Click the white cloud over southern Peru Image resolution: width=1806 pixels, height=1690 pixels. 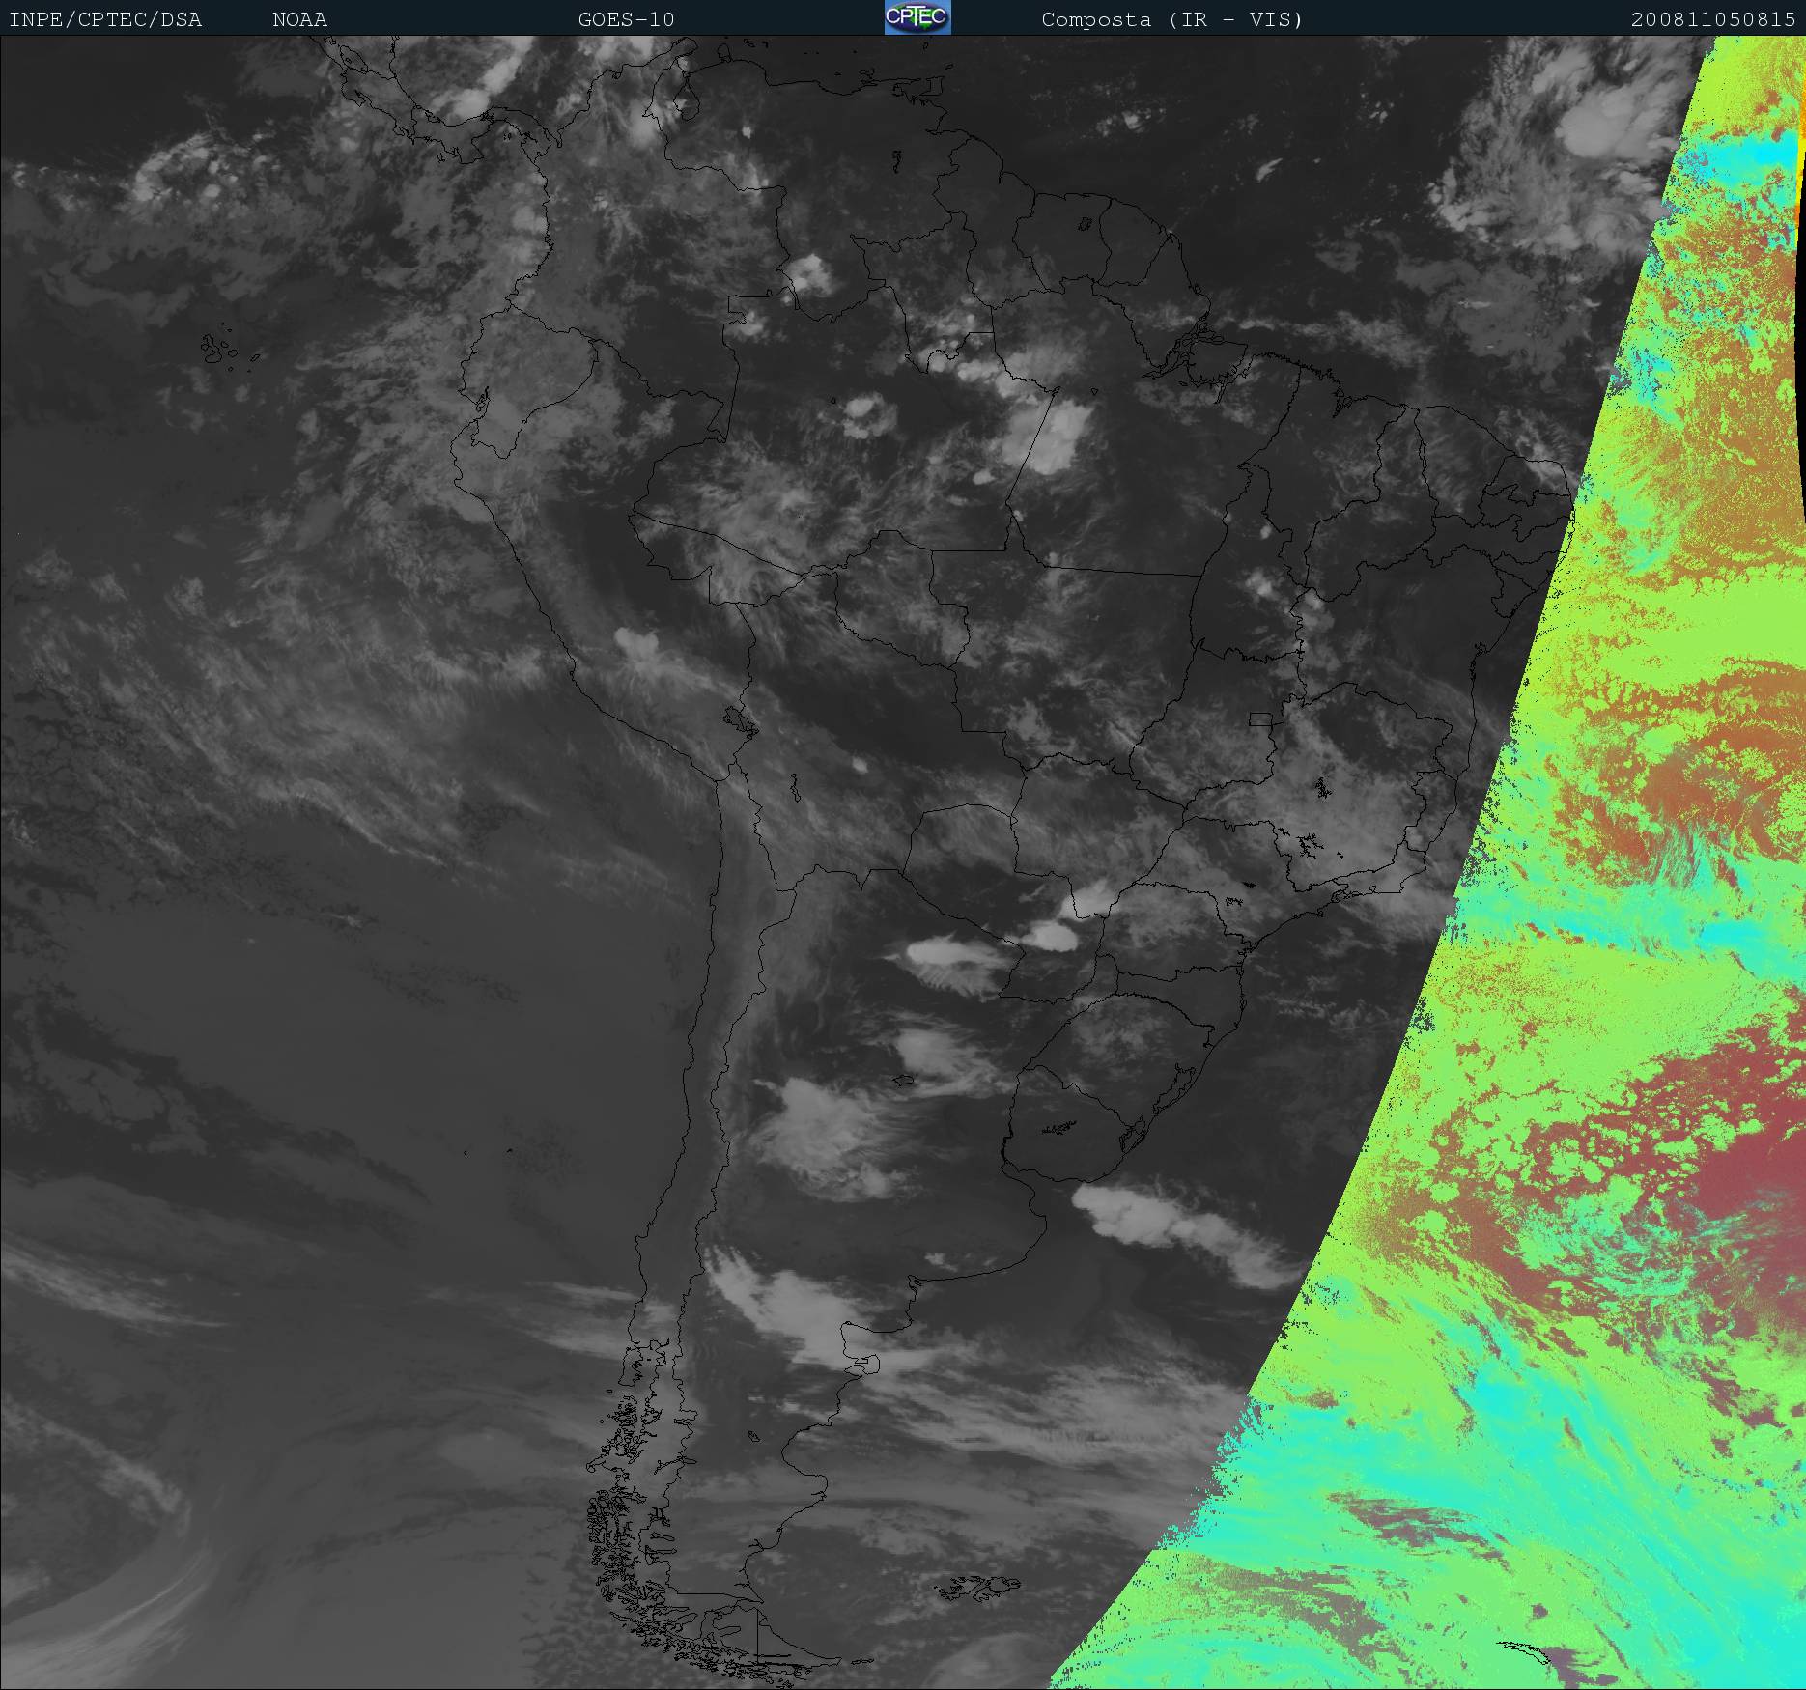click(637, 642)
